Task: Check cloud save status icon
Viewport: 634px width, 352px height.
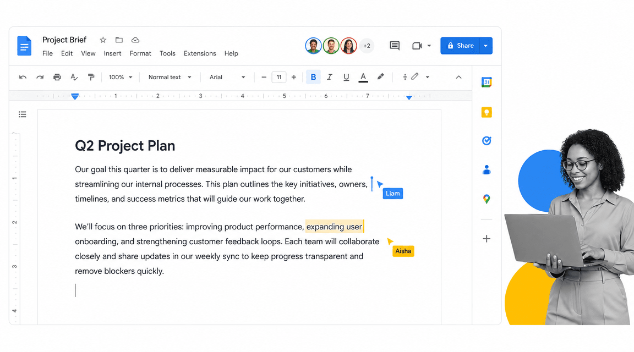Action: 135,40
